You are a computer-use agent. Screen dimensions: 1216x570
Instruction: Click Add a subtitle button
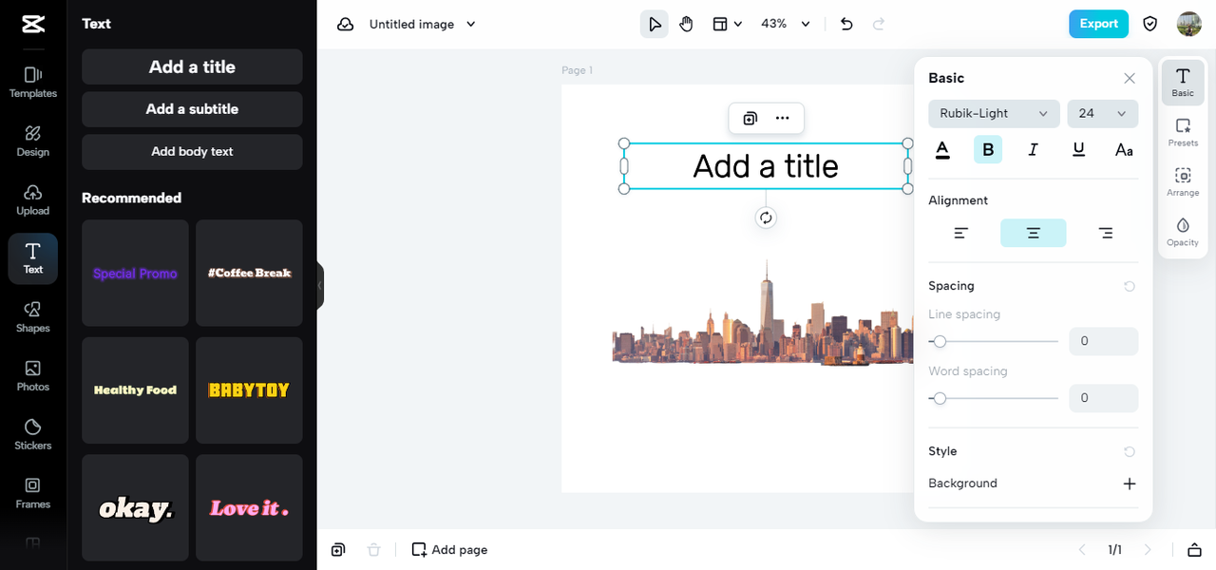(192, 109)
